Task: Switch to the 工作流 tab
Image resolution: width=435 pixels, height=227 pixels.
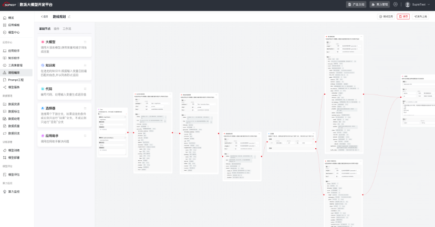Action: 67,29
